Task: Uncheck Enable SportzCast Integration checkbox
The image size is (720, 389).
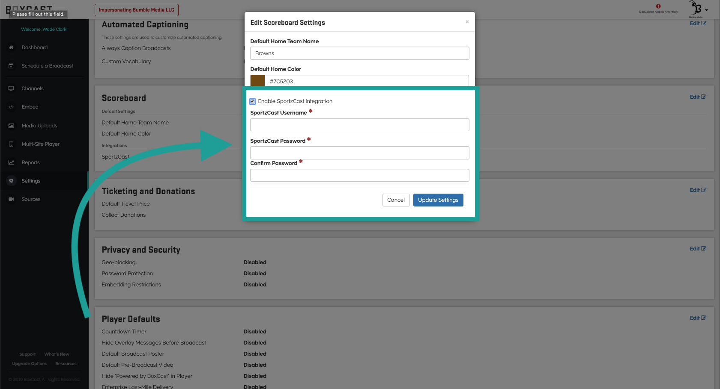Action: (x=253, y=101)
